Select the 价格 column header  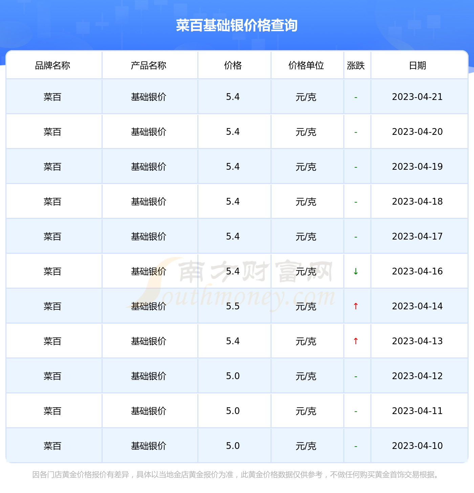[233, 65]
